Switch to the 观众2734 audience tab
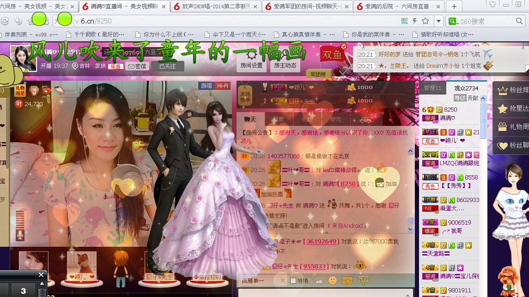 point(466,88)
